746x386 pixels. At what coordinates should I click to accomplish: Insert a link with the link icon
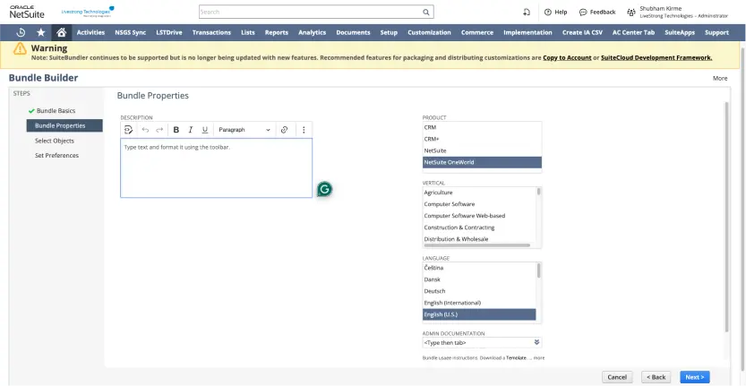[x=284, y=130]
